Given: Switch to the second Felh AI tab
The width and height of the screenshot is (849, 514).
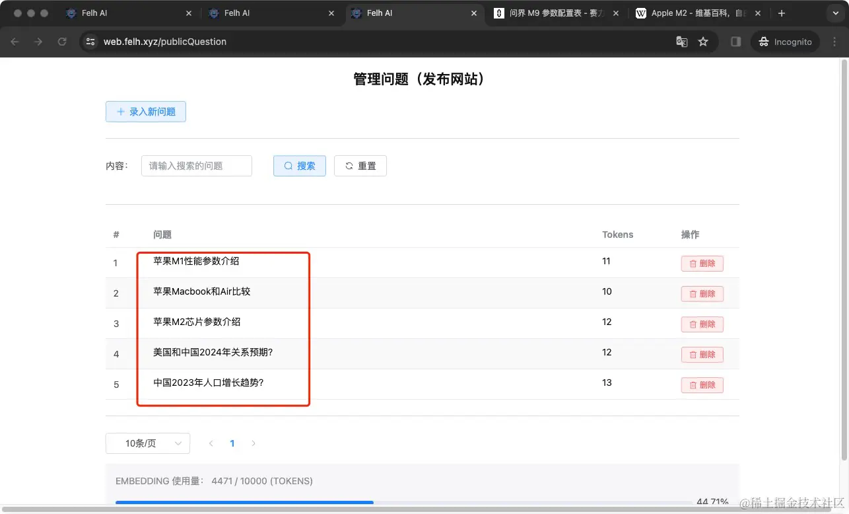Looking at the screenshot, I should click(273, 13).
